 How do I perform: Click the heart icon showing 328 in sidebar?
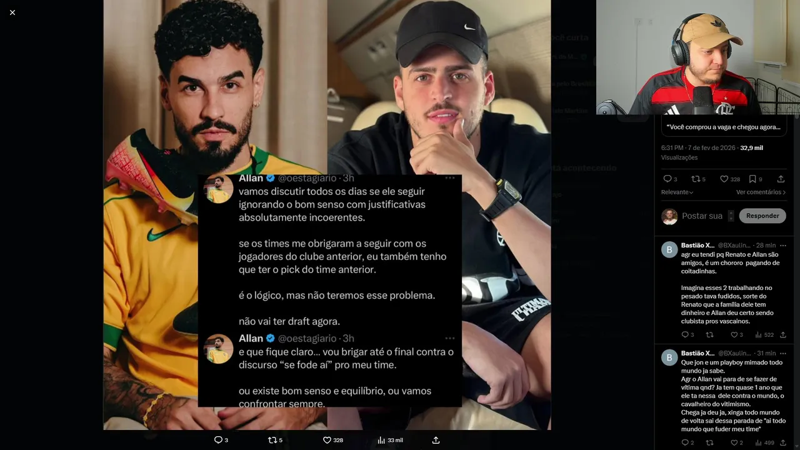point(724,179)
